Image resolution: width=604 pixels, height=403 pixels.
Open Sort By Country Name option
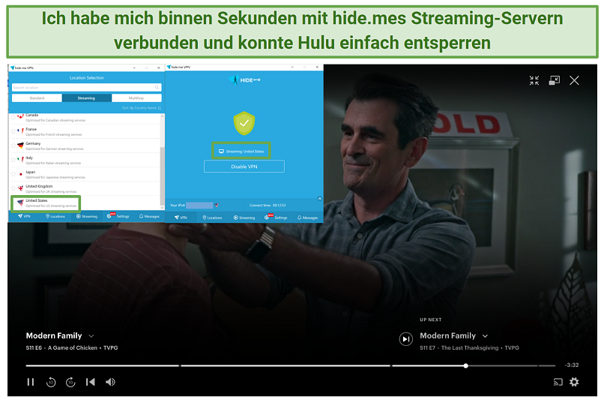pos(142,108)
